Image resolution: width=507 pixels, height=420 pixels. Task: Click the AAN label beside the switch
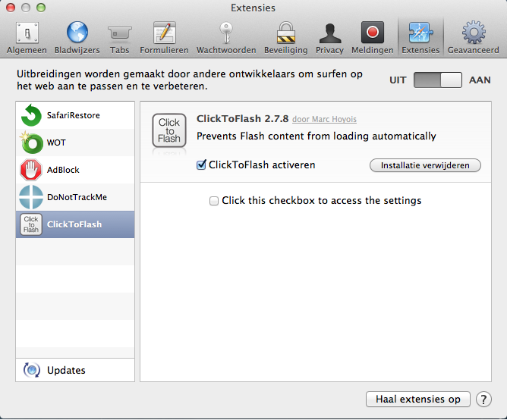(480, 80)
